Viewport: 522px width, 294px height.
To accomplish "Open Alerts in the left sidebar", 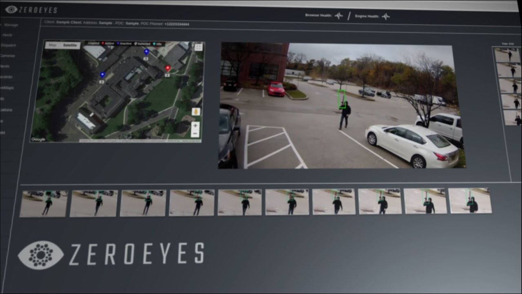I will click(x=8, y=35).
